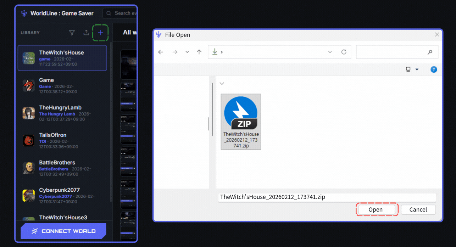Go up one folder level

tap(199, 52)
